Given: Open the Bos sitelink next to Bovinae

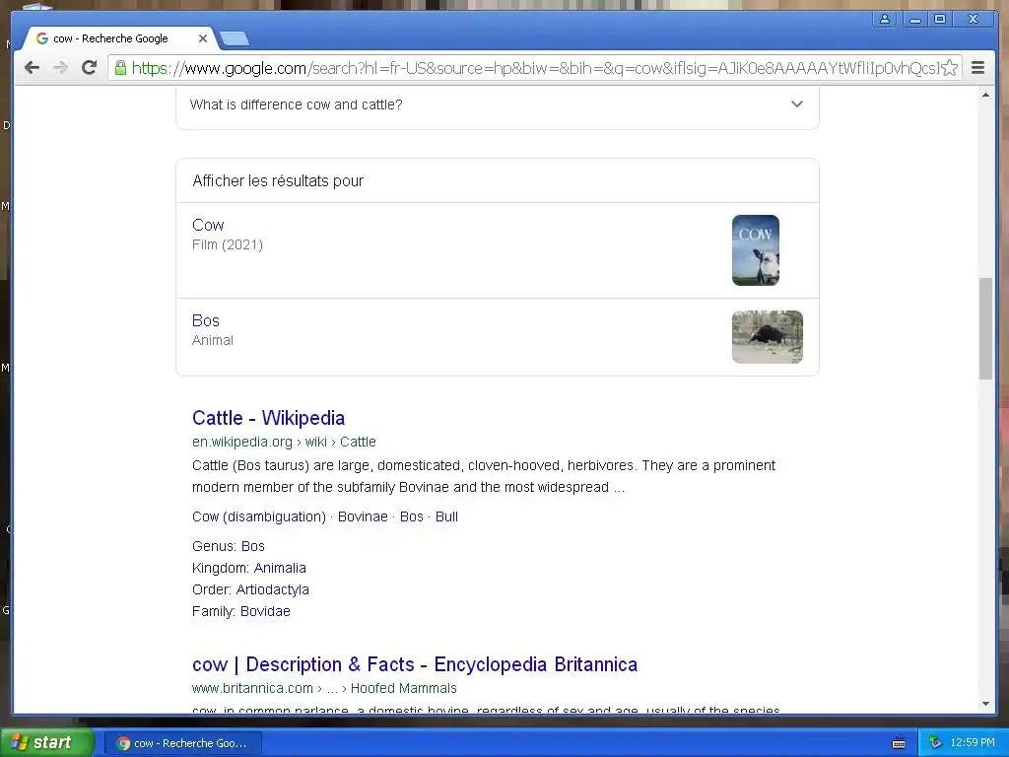Looking at the screenshot, I should pyautogui.click(x=411, y=516).
